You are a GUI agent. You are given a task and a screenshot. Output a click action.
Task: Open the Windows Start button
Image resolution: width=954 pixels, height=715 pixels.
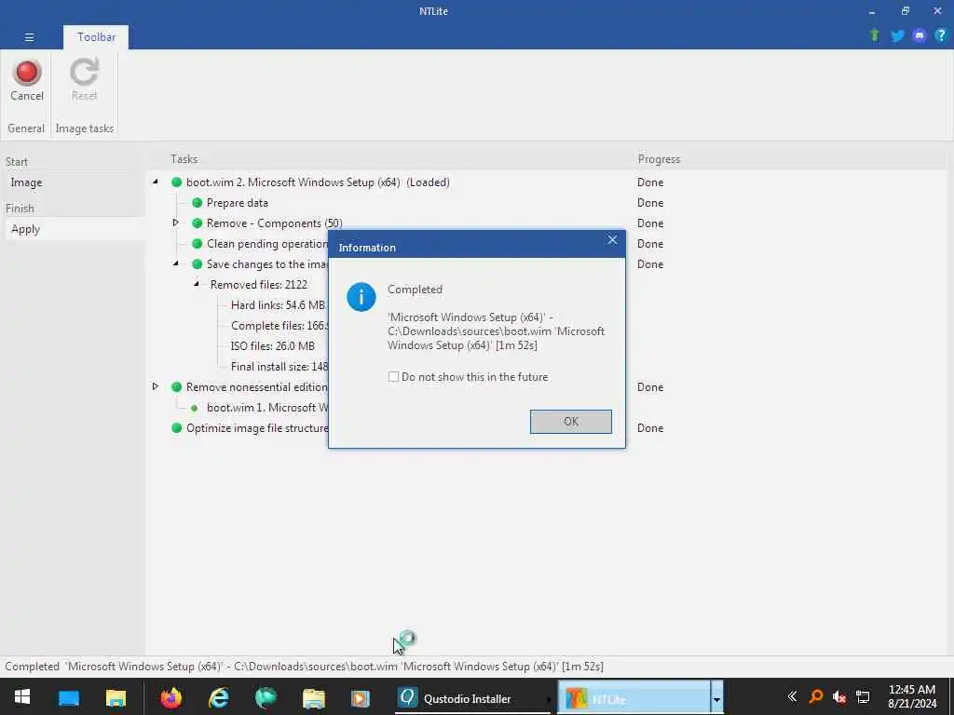(22, 697)
